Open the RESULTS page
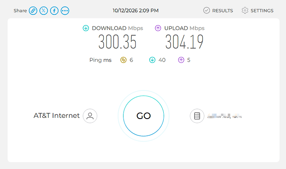The height and width of the screenshot is (169, 286). click(223, 11)
